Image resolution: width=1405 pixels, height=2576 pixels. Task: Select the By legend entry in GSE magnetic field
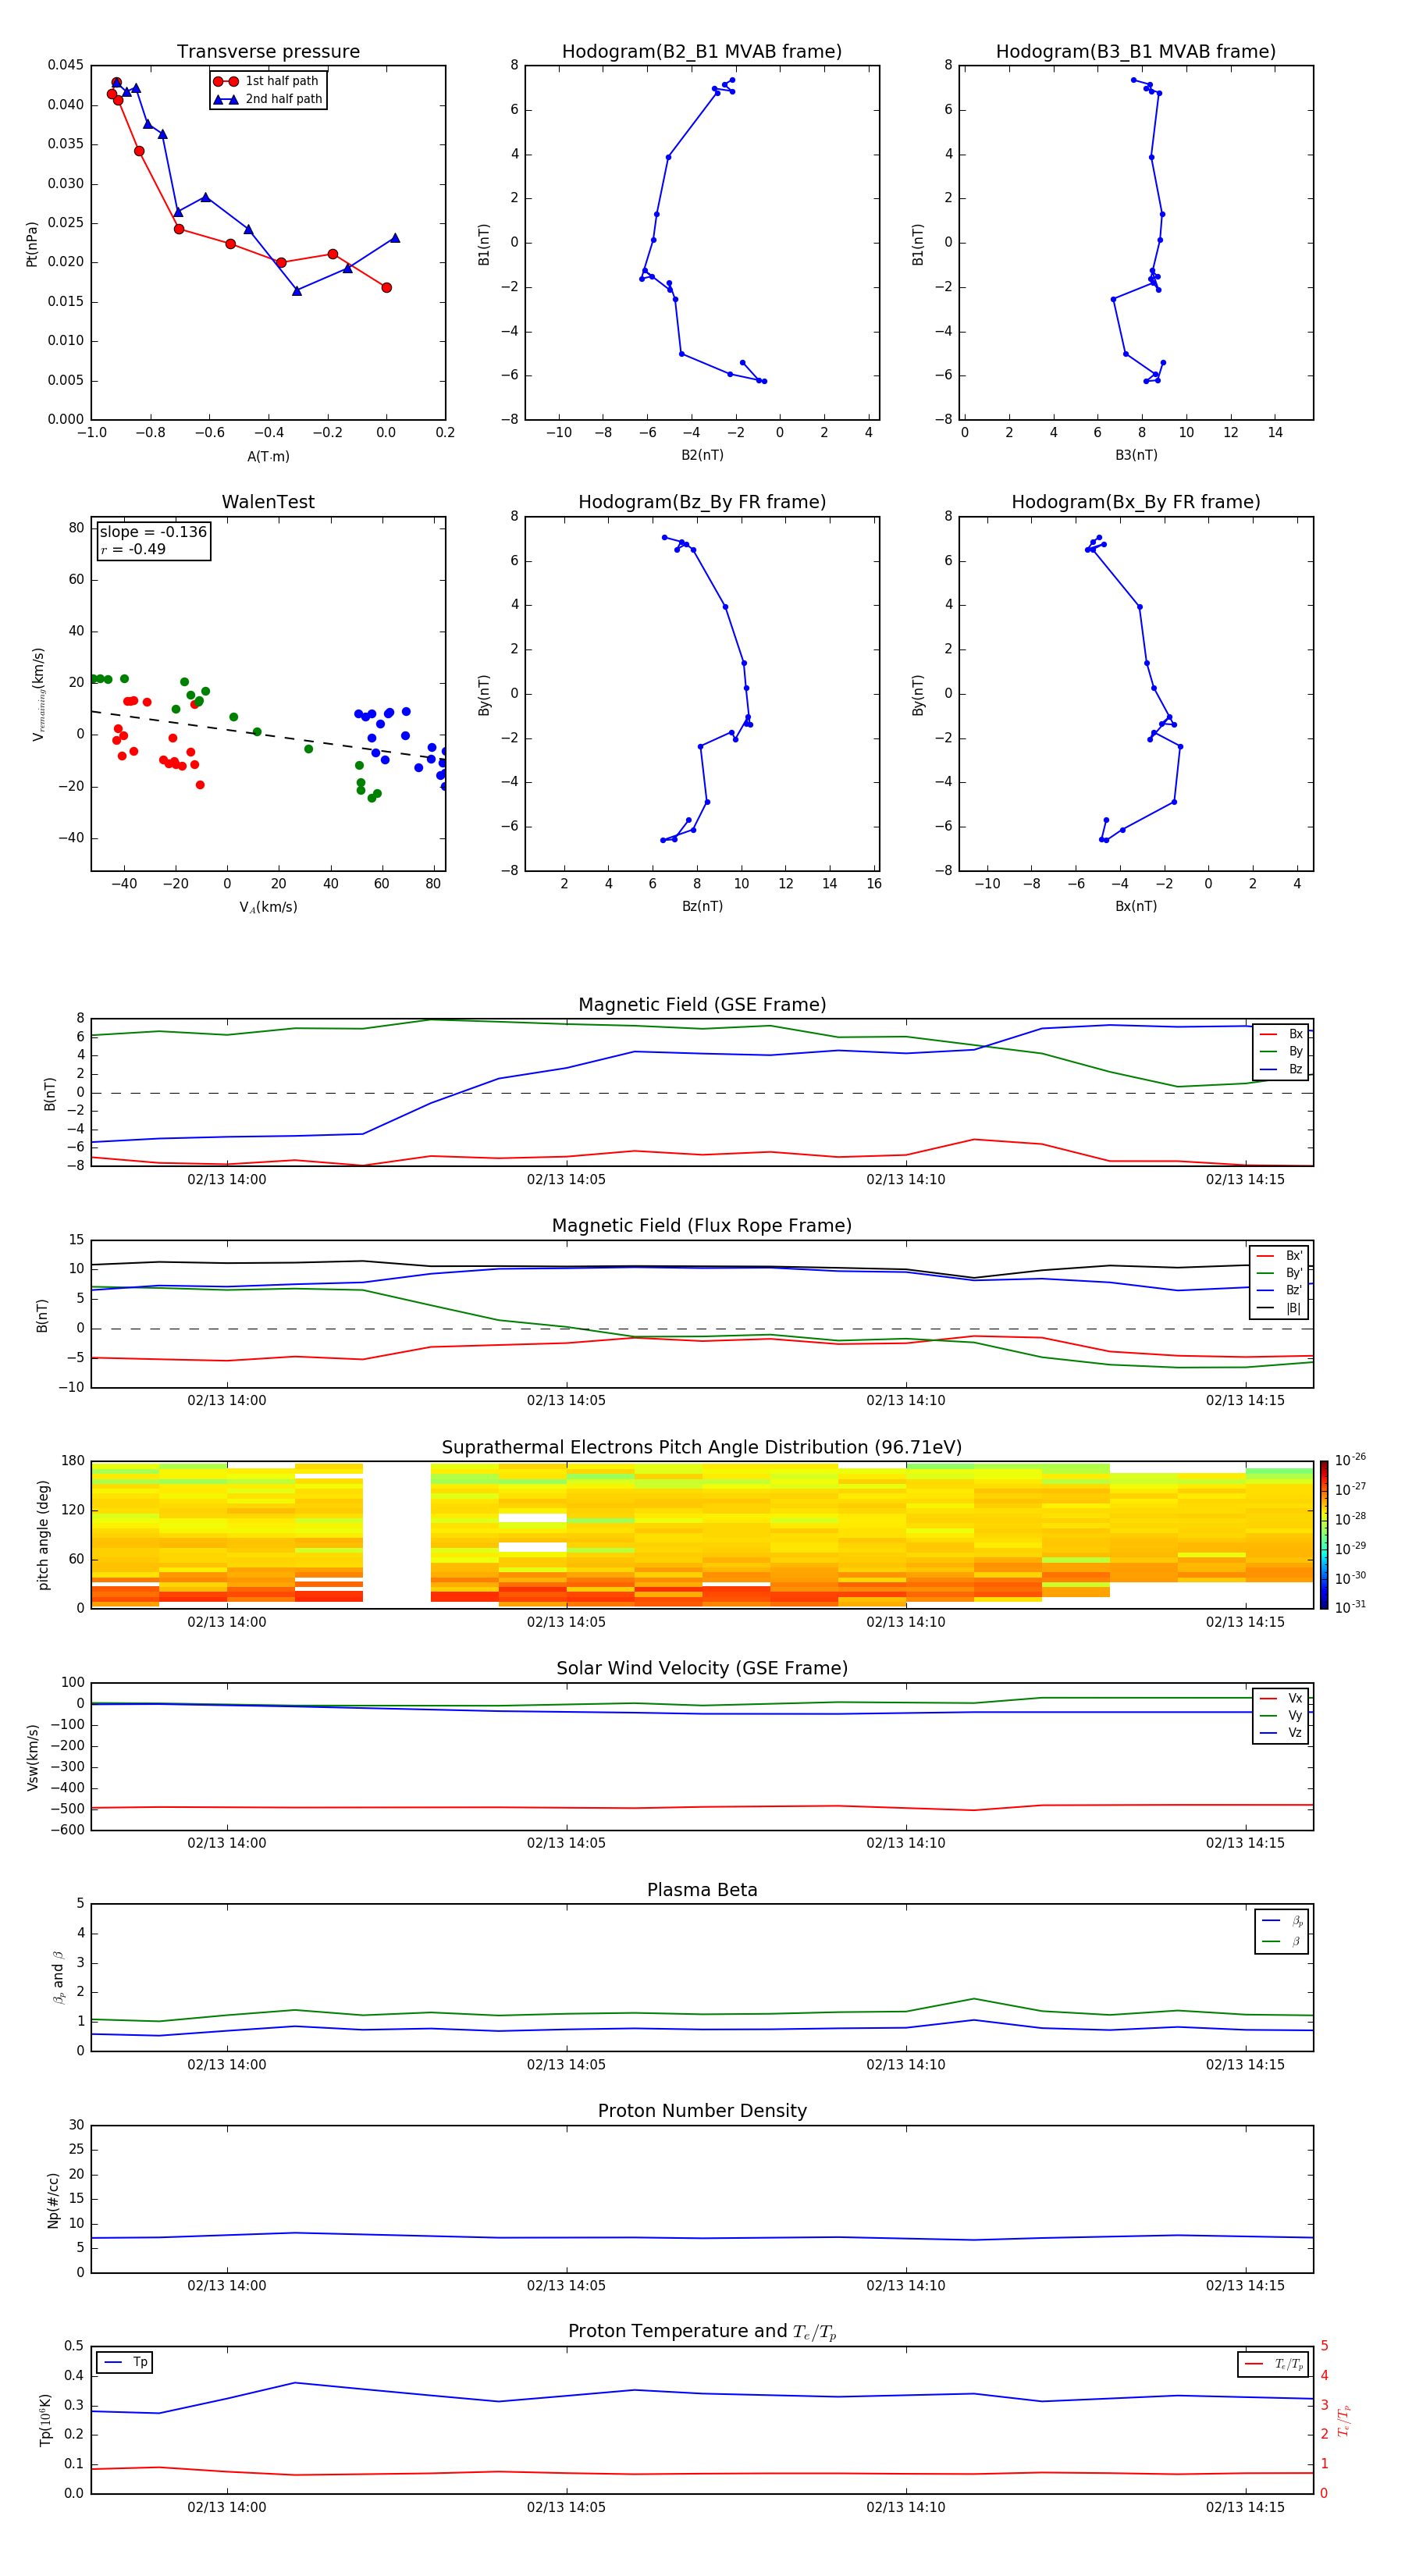click(x=1281, y=1051)
